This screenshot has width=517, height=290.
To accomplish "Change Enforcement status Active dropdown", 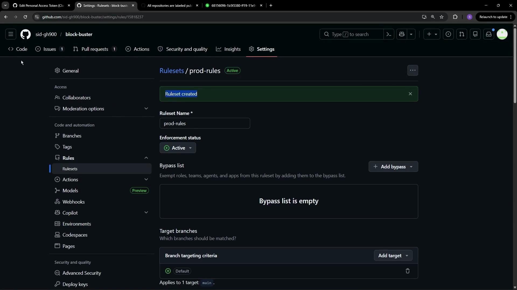I will click(178, 148).
